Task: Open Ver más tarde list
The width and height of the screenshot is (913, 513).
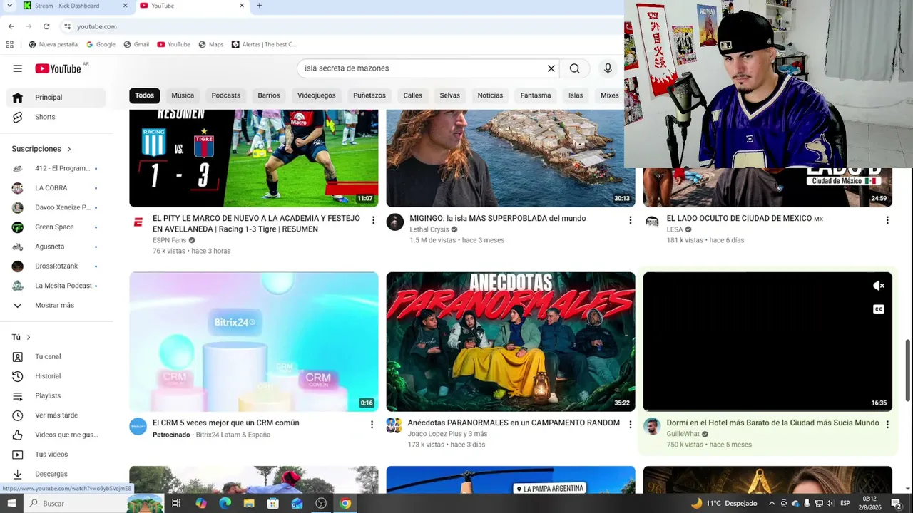Action: (x=56, y=415)
